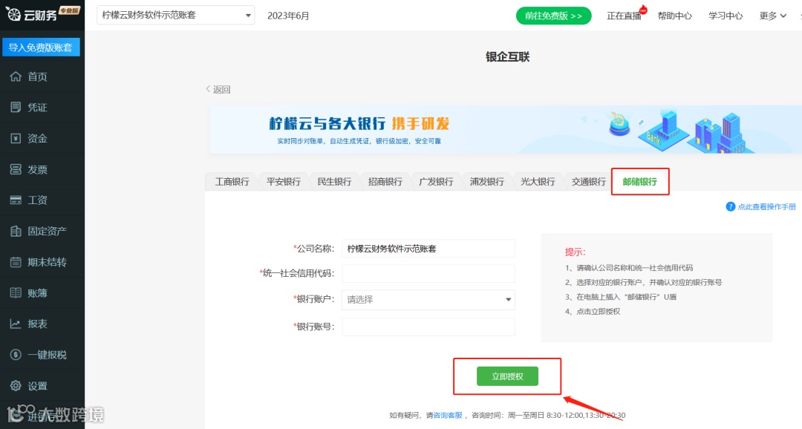The image size is (802, 429).
Task: Click the 柠檬云与各大银行 banner image
Action: (506, 130)
